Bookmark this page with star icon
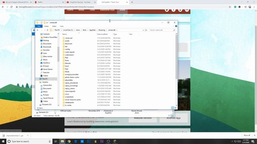The height and width of the screenshot is (144, 257). point(230,7)
